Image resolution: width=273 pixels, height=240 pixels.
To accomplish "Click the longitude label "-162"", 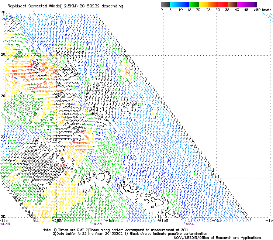I will [57, 220].
